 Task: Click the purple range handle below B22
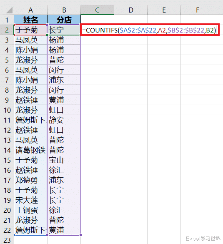[80, 235]
